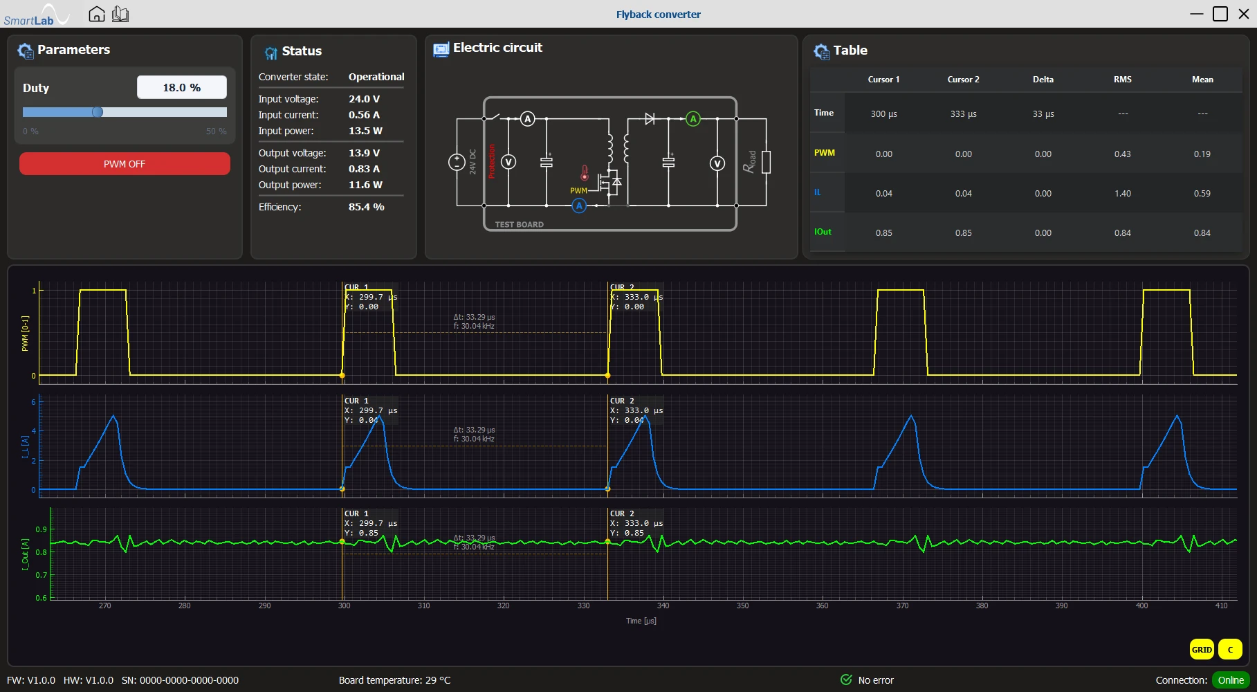Click the Status panel icon

pos(270,53)
